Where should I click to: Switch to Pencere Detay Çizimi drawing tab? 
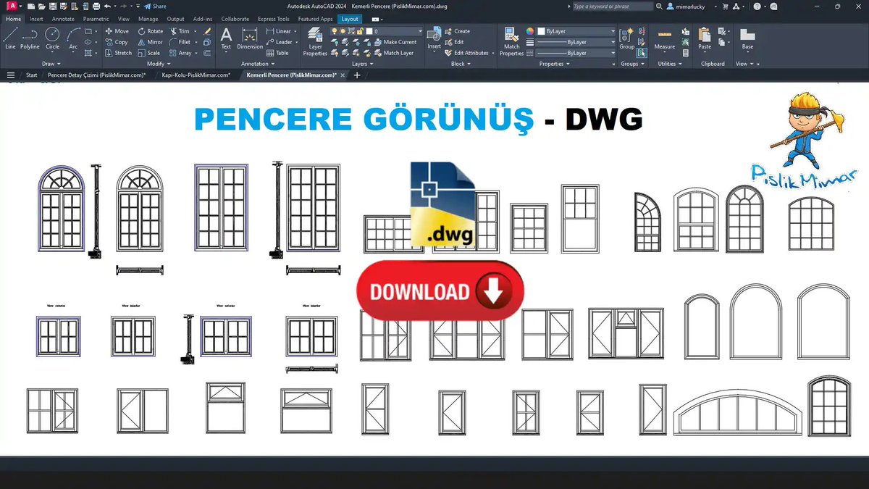point(97,75)
